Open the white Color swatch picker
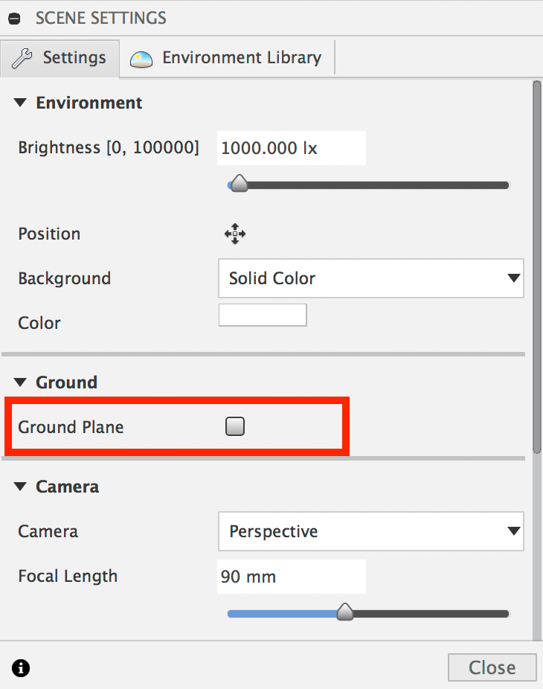 coord(263,315)
